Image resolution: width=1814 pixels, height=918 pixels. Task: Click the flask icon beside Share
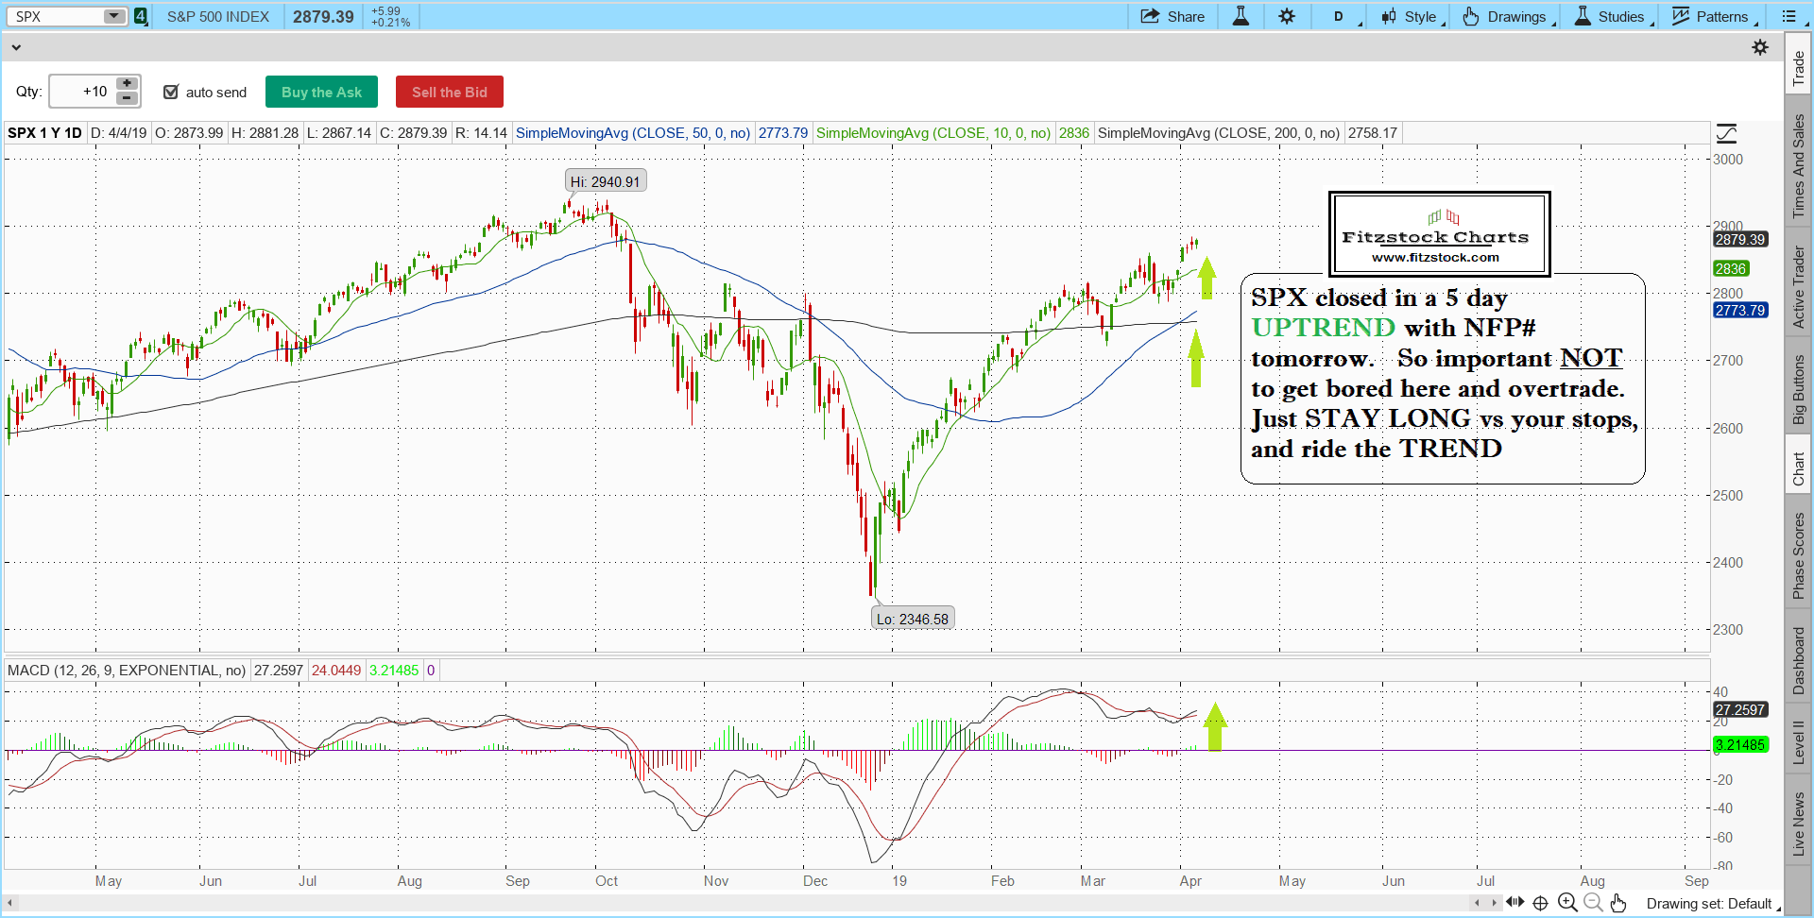tap(1241, 16)
